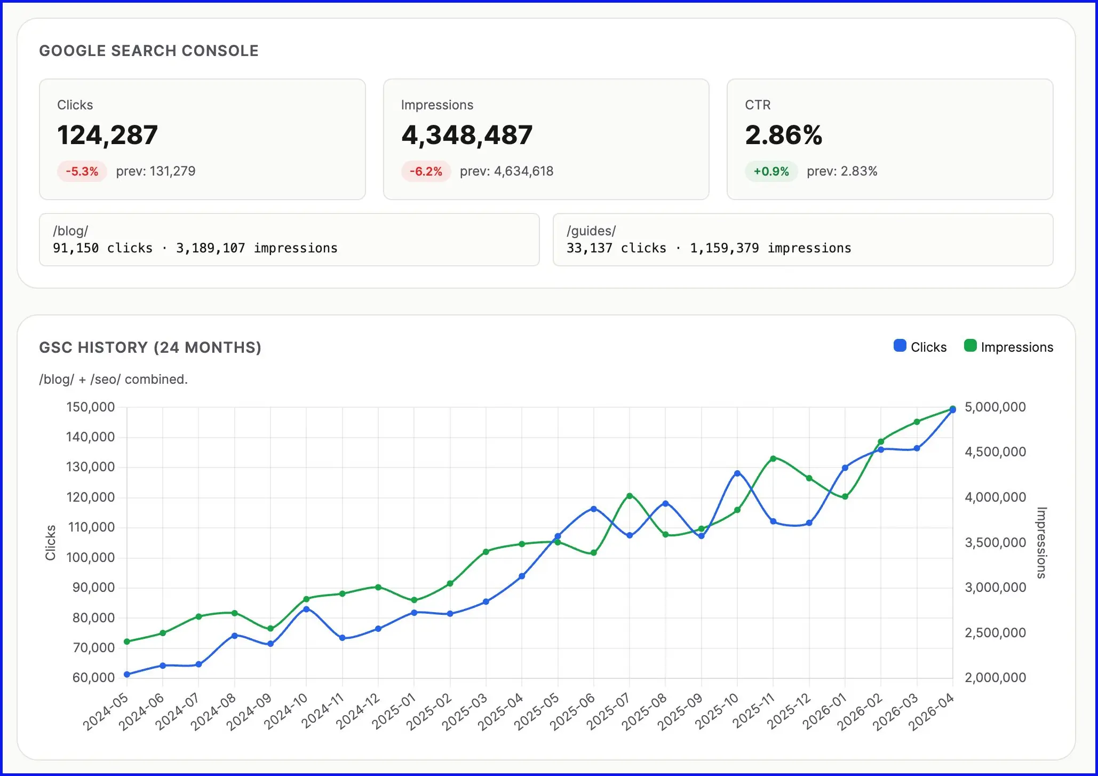This screenshot has width=1098, height=776.
Task: Click the 33,137 clicks stats line
Action: click(709, 248)
